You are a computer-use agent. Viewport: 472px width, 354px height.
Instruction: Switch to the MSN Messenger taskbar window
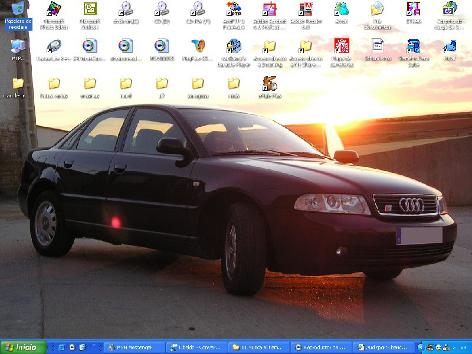click(x=135, y=348)
